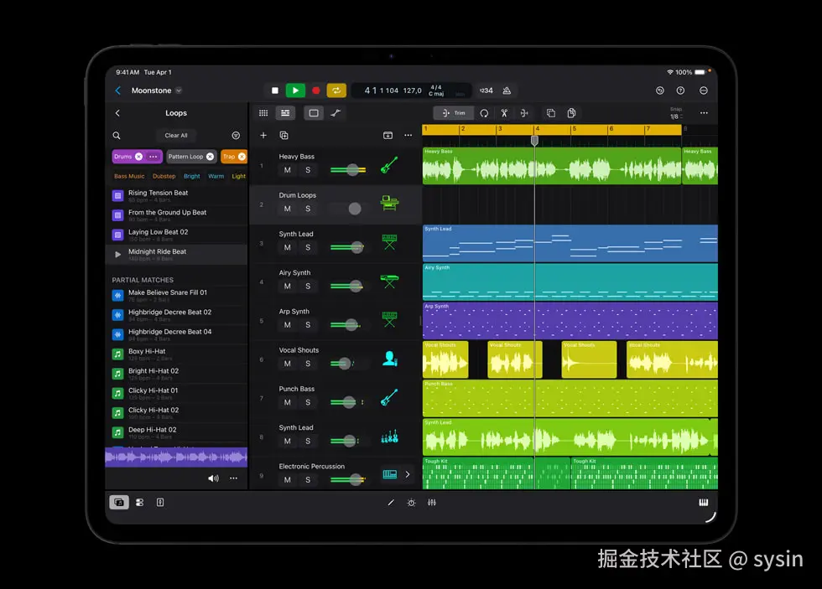Open the tracks area more menu
Viewport: 822px width, 589px height.
(704, 113)
